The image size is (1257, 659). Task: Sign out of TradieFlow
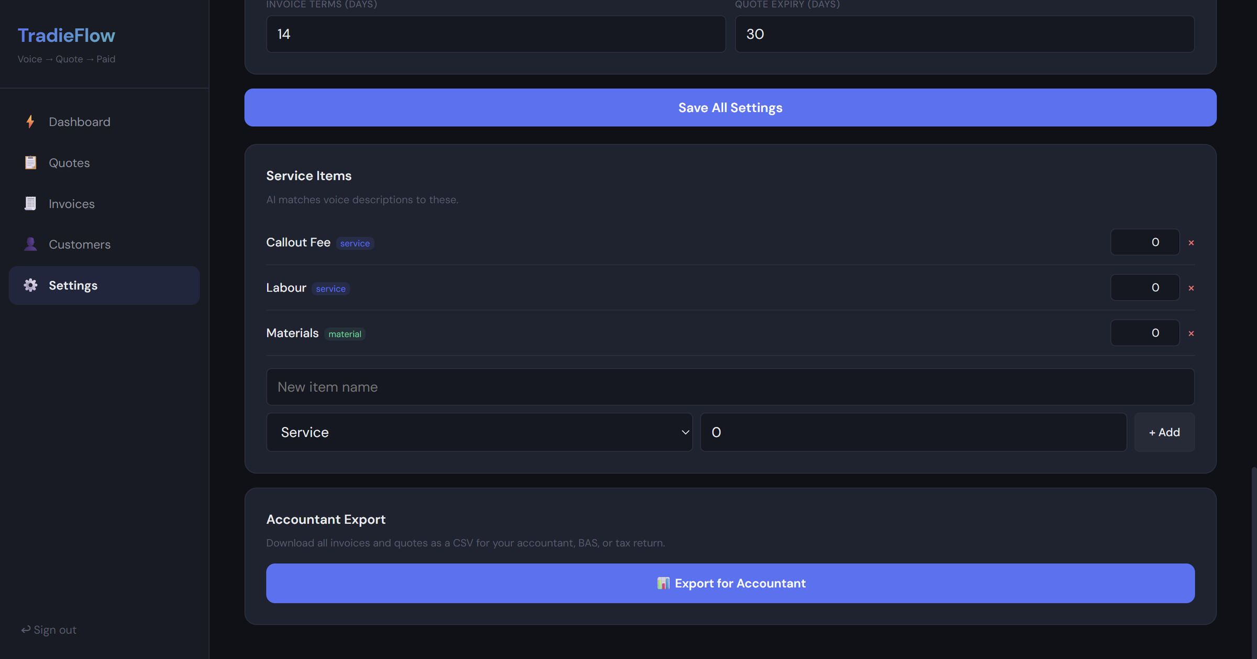tap(49, 630)
